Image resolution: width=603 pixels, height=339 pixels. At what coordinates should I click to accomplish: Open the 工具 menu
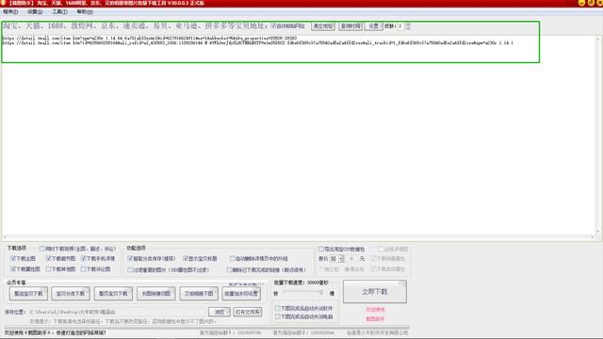pyautogui.click(x=59, y=12)
